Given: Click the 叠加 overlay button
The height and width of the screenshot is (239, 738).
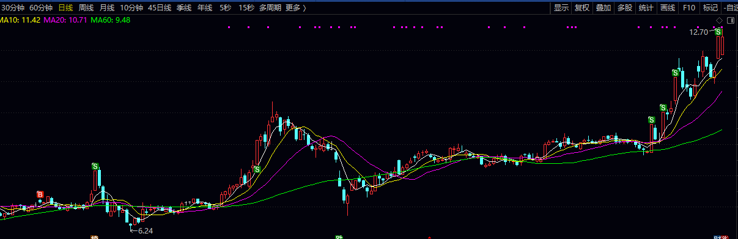Looking at the screenshot, I should point(603,8).
